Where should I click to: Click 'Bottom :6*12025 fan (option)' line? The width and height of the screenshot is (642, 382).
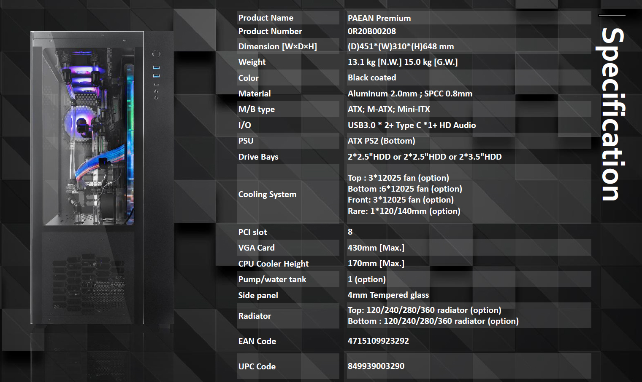click(405, 189)
